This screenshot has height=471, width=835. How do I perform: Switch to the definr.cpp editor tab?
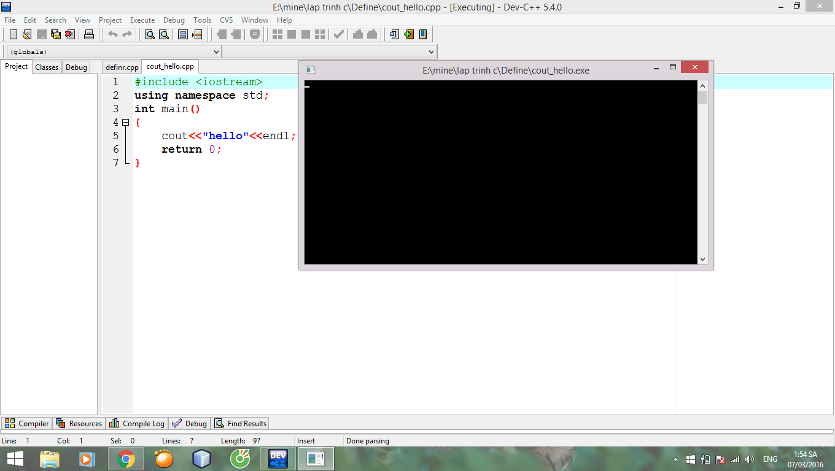122,67
